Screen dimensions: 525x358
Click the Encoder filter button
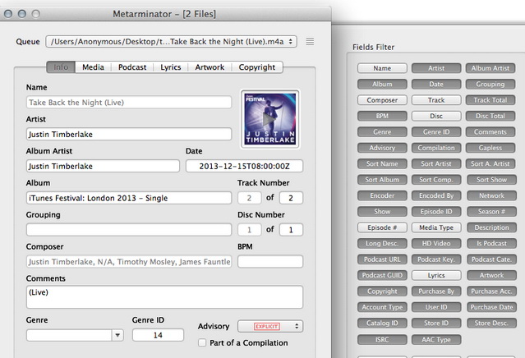point(382,195)
